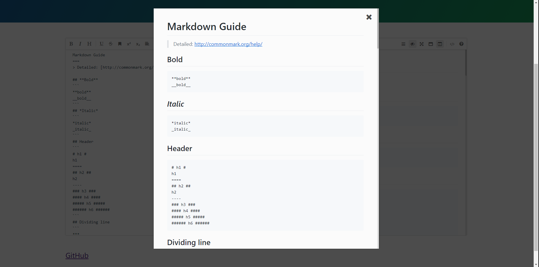Insert a header using H icon

pos(89,44)
